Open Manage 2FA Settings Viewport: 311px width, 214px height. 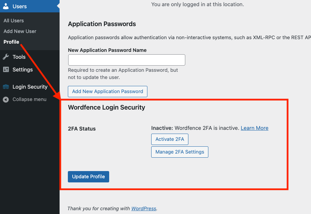pos(179,152)
